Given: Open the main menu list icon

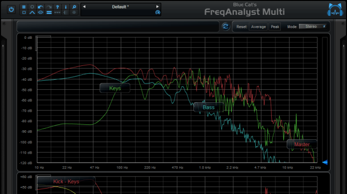Looking at the screenshot, I should click(x=24, y=7).
